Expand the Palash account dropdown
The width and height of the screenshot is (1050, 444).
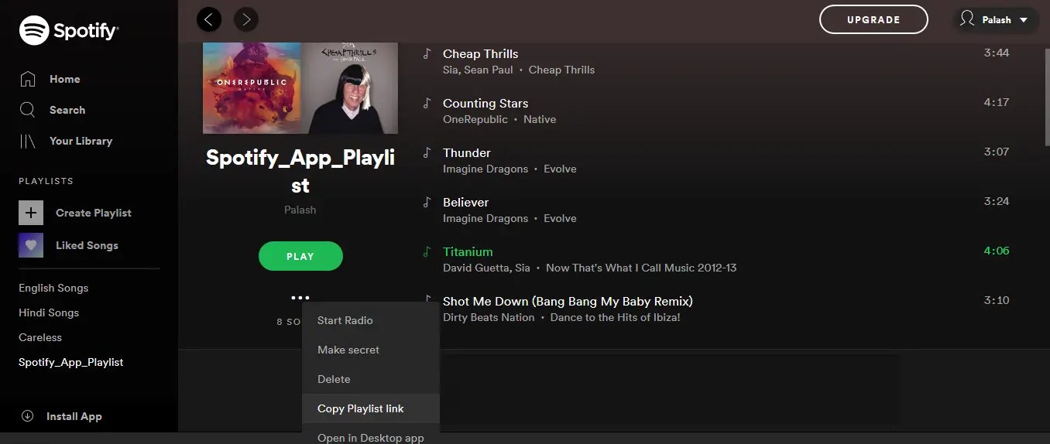[x=995, y=20]
